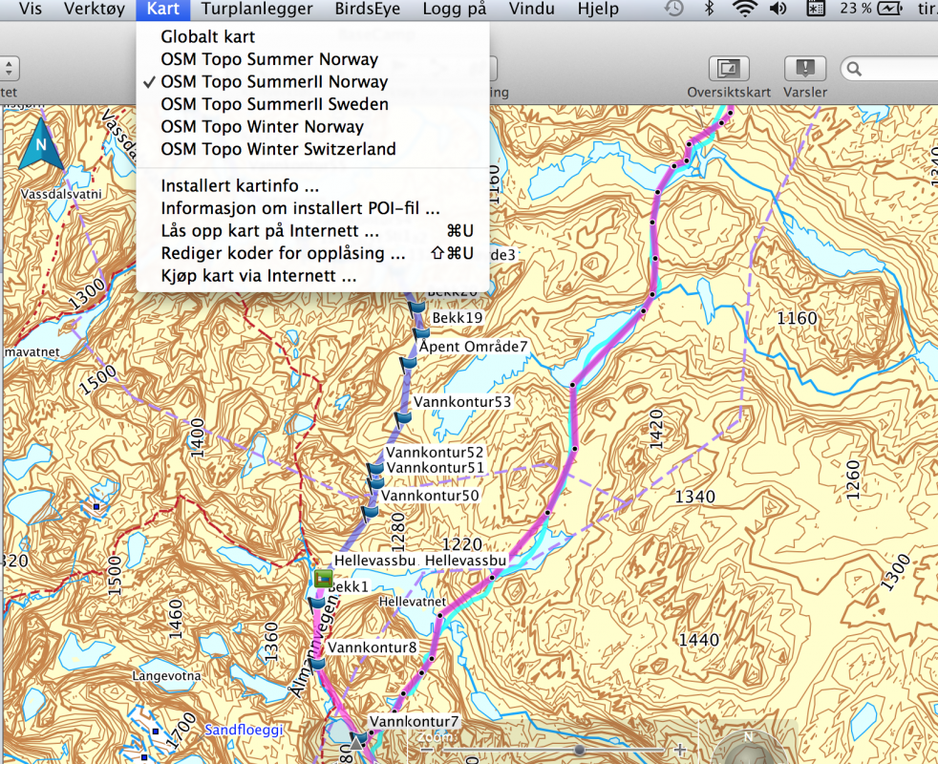Open the BirdsEye menu
938x764 pixels.
point(368,10)
